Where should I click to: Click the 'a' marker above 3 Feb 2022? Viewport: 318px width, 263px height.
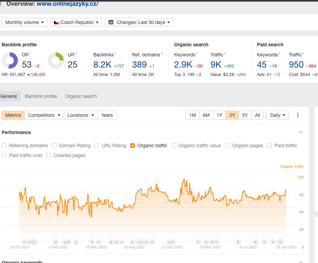(x=56, y=242)
